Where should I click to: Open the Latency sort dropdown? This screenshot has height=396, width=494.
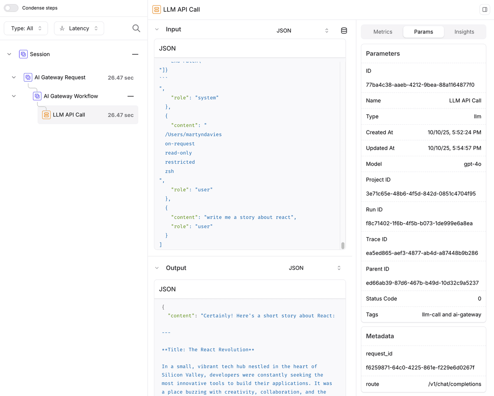point(79,28)
